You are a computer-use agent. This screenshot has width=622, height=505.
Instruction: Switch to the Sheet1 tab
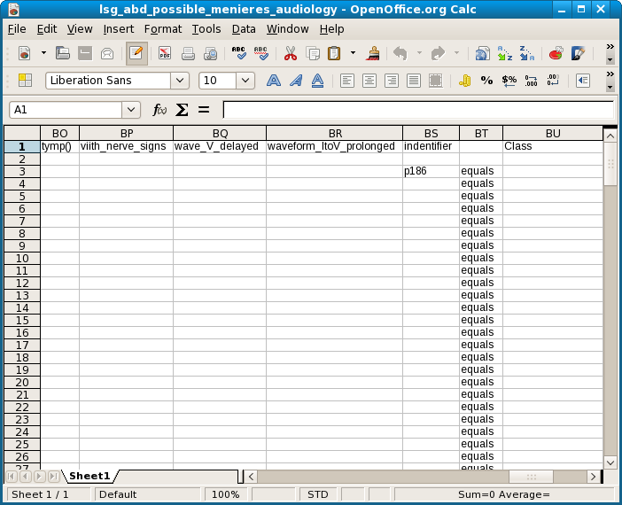(89, 476)
